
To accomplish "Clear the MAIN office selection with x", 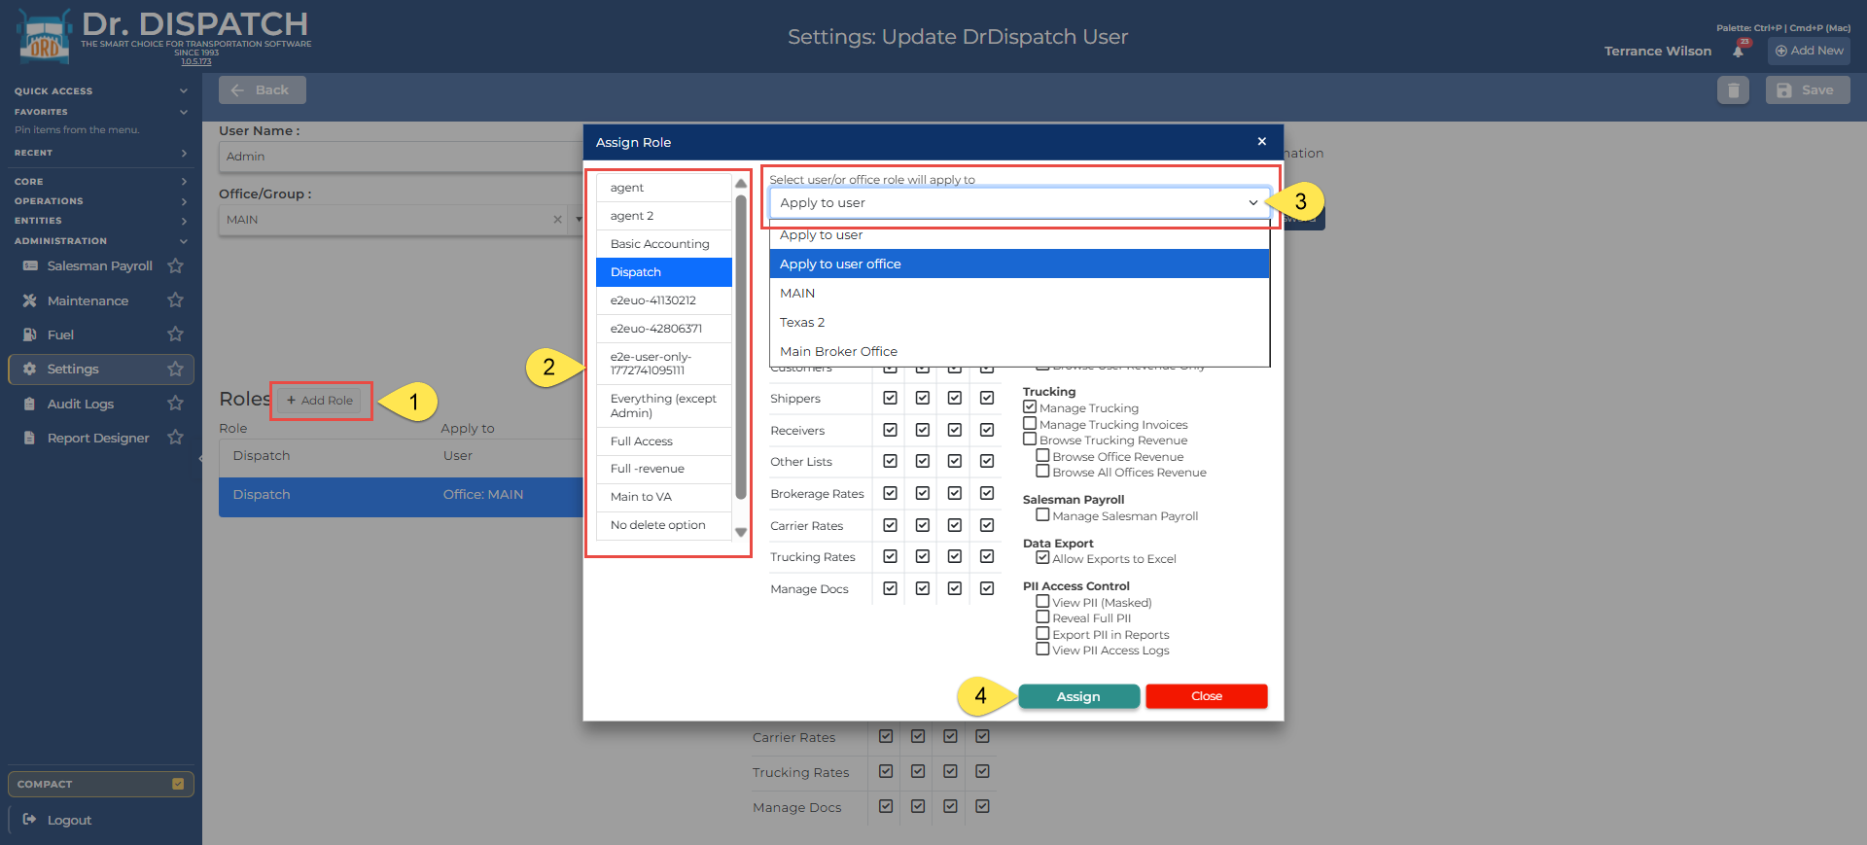I will coord(557,220).
